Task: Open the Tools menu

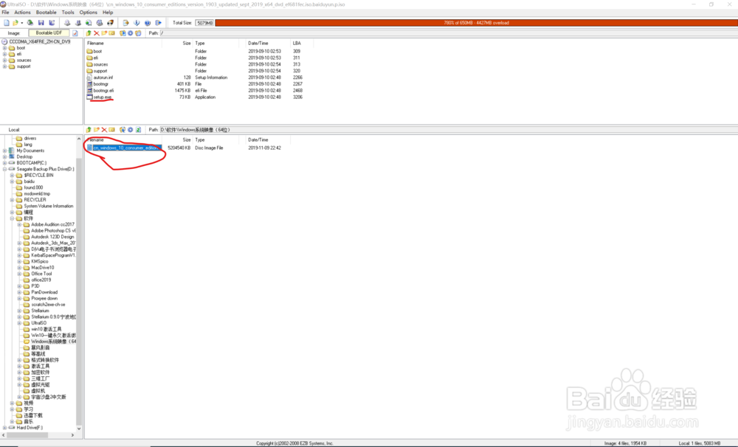Action: (x=68, y=13)
